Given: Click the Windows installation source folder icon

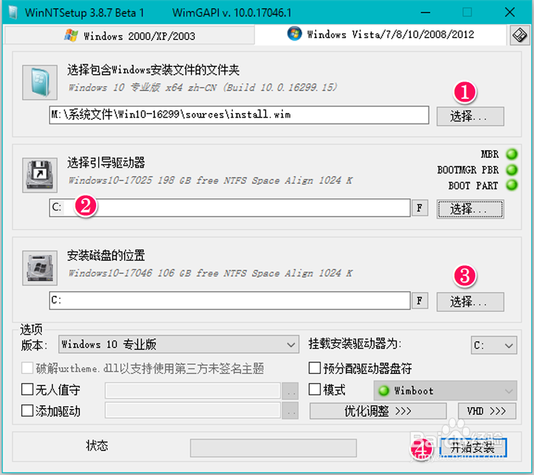Looking at the screenshot, I should pos(40,83).
